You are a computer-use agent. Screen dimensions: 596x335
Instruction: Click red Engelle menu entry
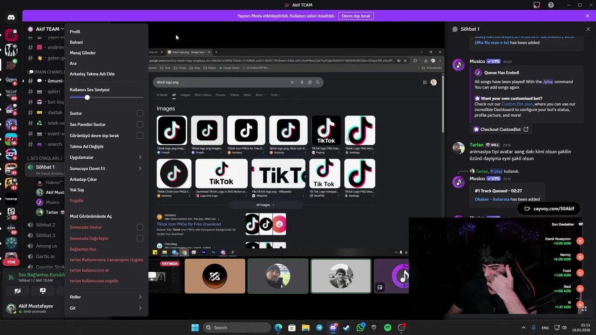pos(106,201)
